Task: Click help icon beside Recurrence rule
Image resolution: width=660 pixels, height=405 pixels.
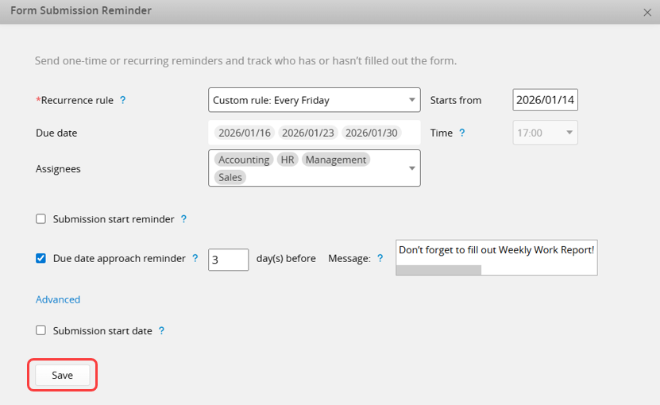Action: [x=122, y=101]
